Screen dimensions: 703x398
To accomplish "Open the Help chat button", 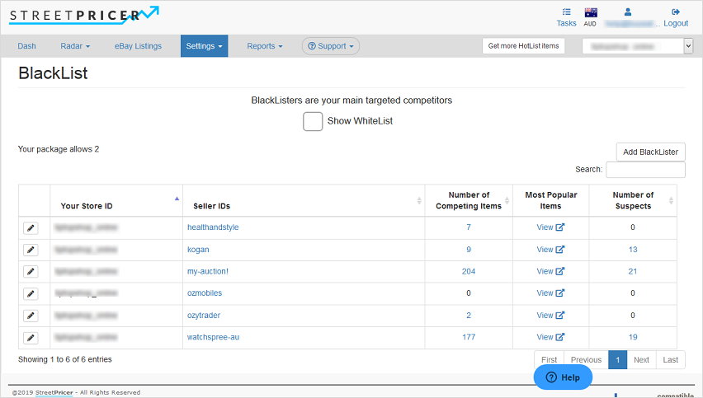I will pos(563,377).
